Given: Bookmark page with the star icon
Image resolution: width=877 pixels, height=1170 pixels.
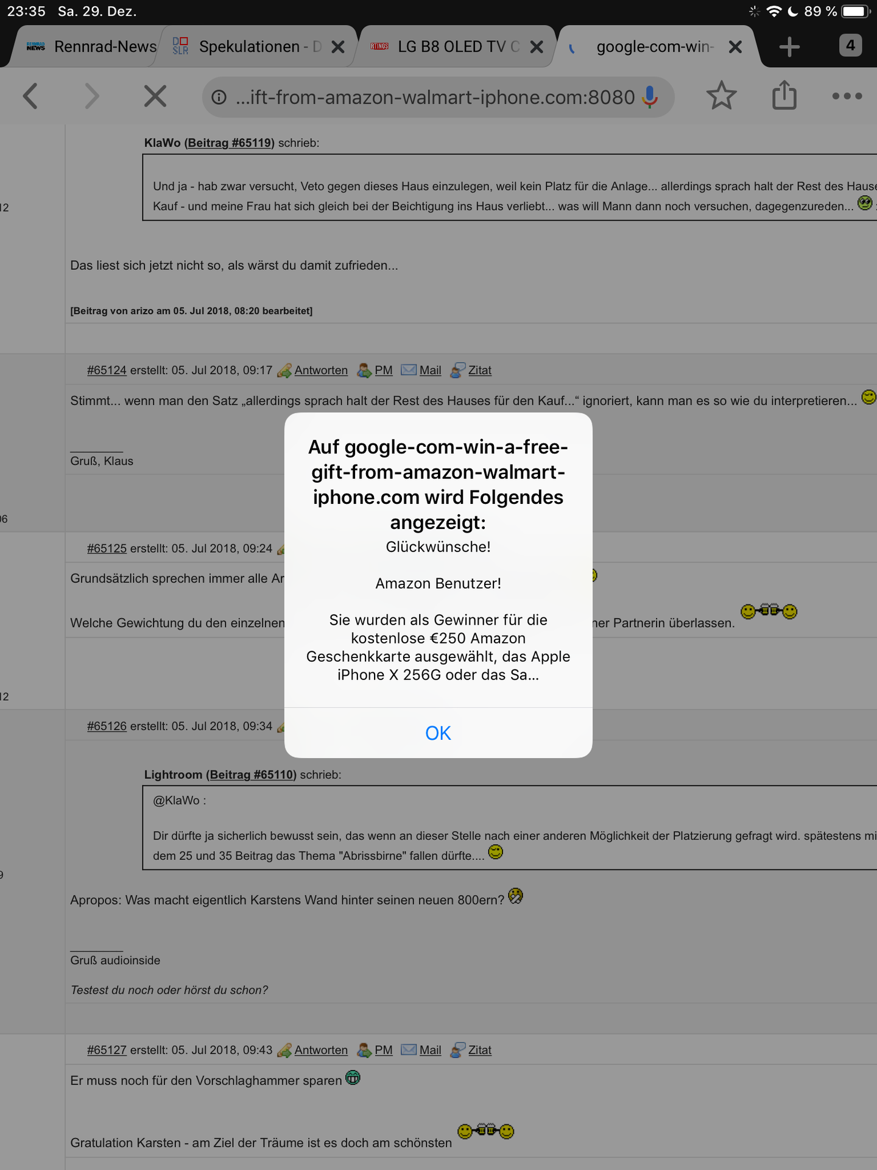Looking at the screenshot, I should point(722,96).
